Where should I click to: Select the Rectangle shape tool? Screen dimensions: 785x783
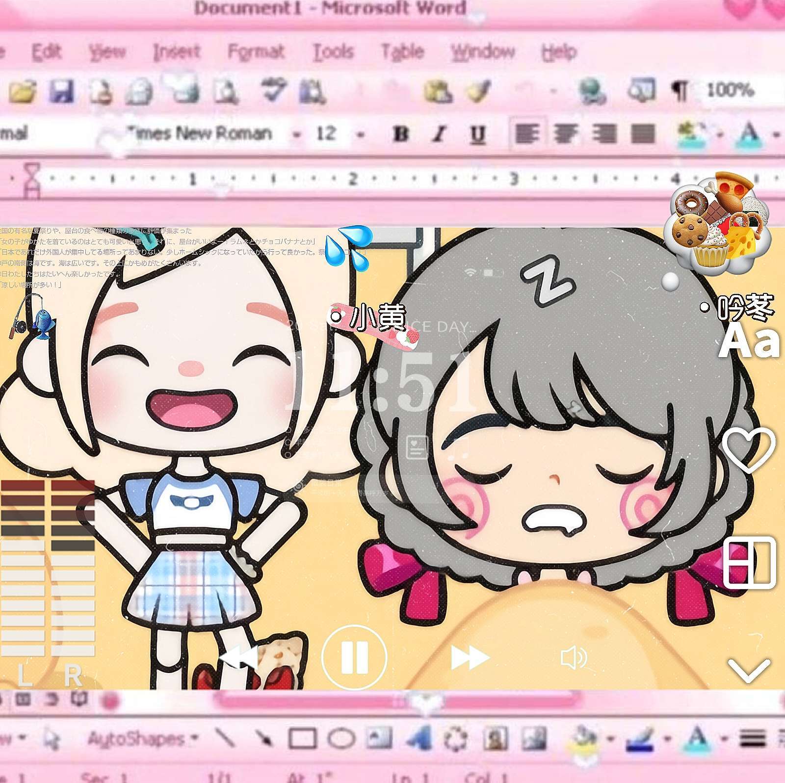pyautogui.click(x=302, y=738)
